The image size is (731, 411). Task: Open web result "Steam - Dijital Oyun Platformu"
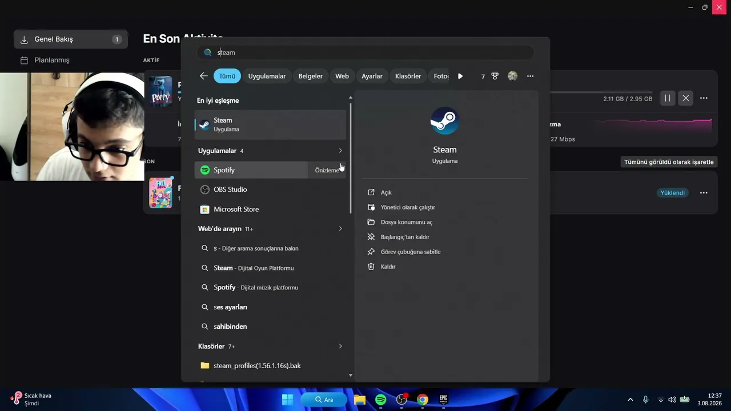point(270,268)
